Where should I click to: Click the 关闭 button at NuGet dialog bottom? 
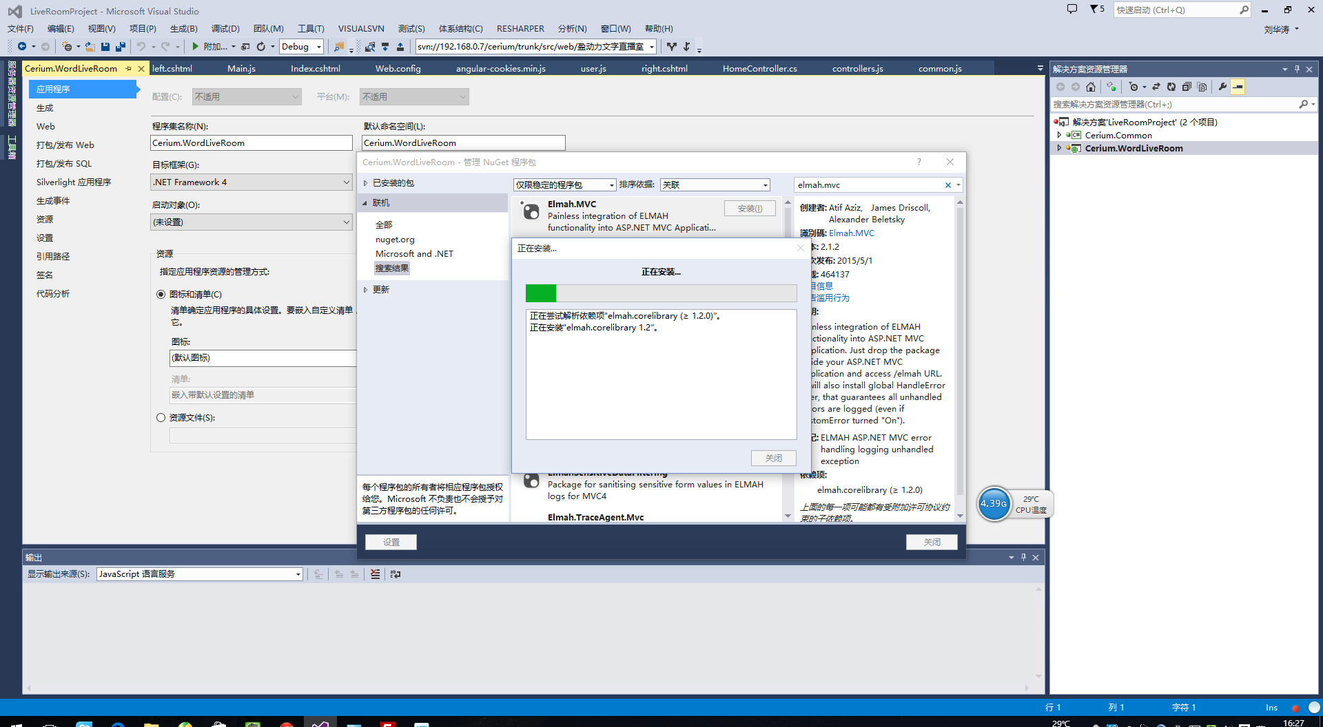[x=932, y=542]
